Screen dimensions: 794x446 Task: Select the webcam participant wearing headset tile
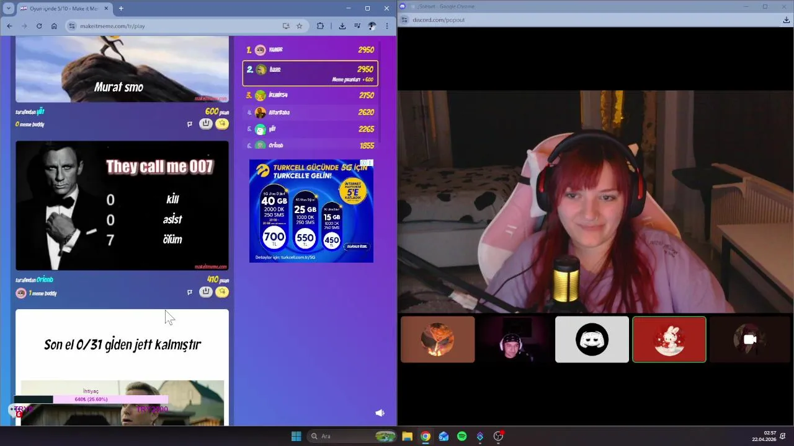(515, 339)
